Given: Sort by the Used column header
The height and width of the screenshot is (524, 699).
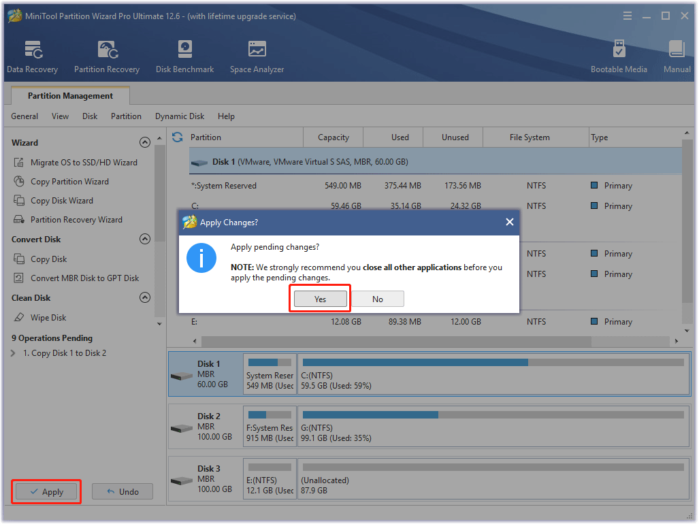Looking at the screenshot, I should pos(393,137).
